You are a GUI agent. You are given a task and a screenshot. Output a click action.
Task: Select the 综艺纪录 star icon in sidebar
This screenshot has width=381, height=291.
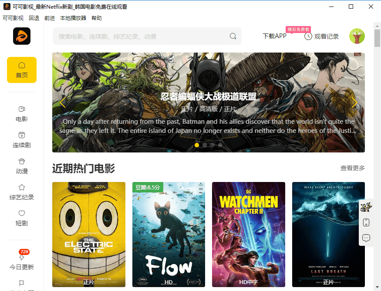click(22, 187)
